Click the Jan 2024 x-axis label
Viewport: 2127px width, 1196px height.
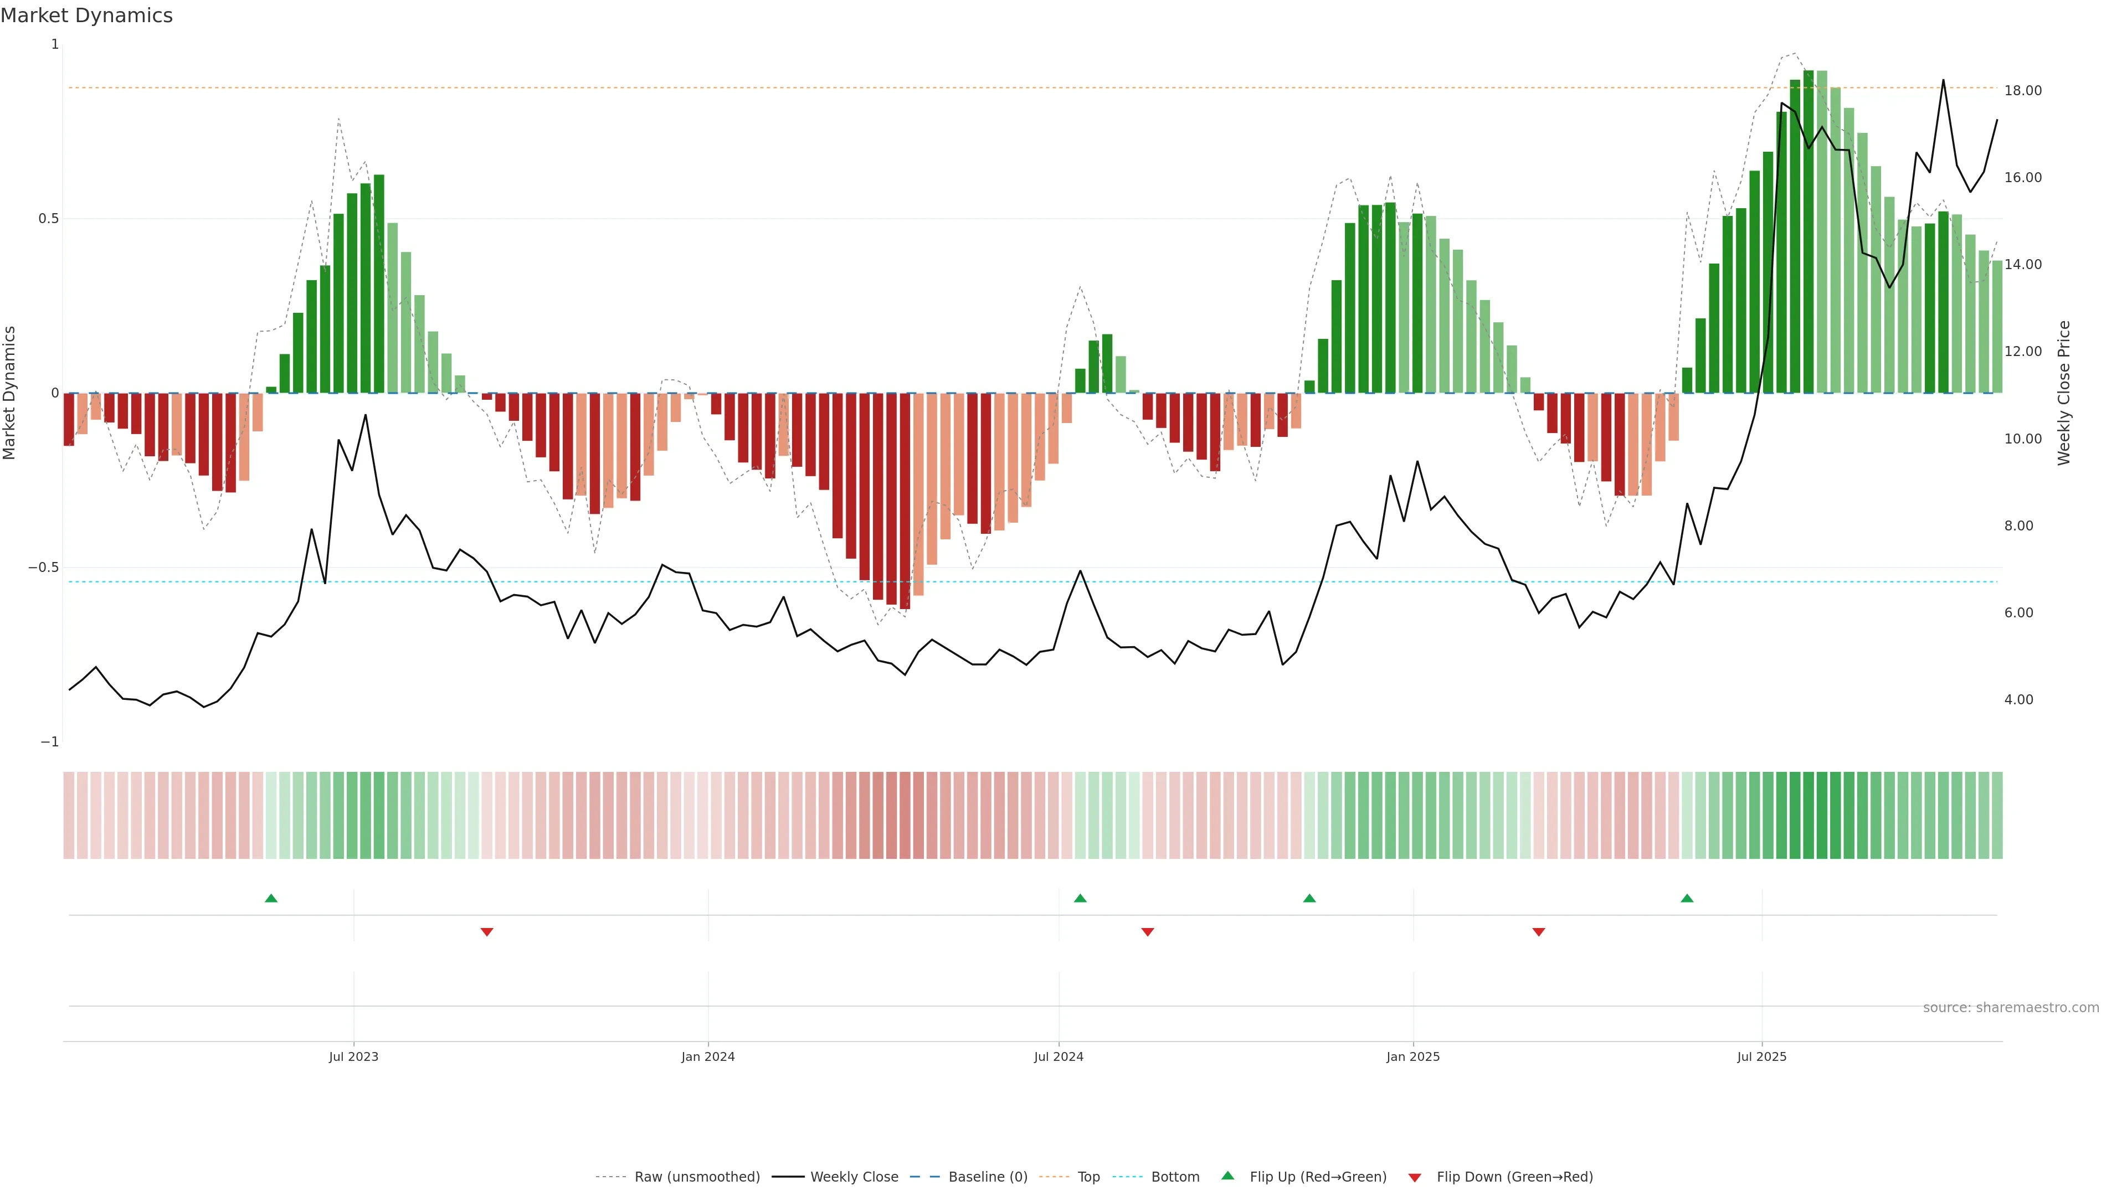tap(708, 1056)
